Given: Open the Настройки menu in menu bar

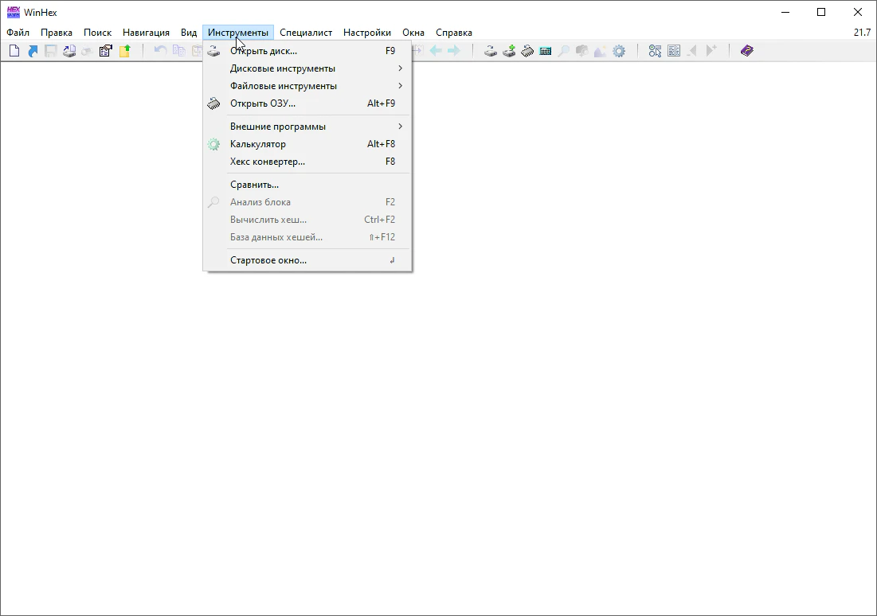Looking at the screenshot, I should click(366, 33).
